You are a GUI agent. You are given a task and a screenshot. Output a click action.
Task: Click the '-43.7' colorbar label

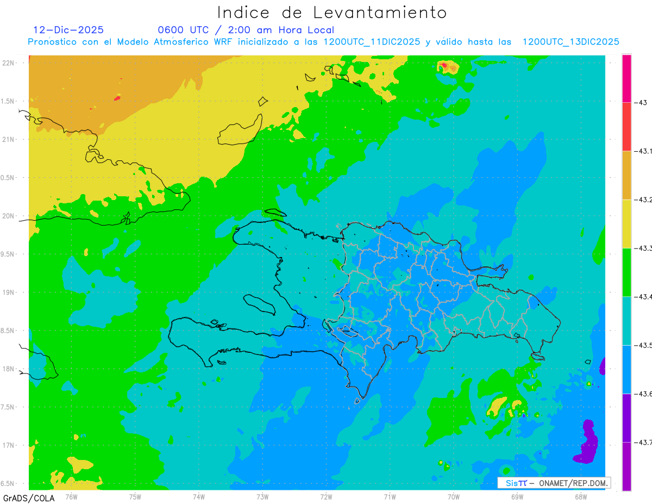click(x=643, y=442)
